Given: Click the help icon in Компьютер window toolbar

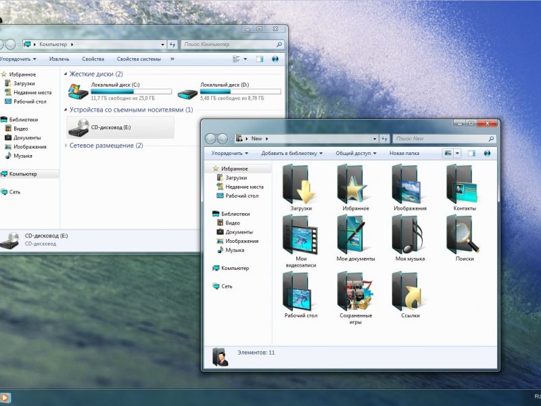Looking at the screenshot, I should point(275,59).
